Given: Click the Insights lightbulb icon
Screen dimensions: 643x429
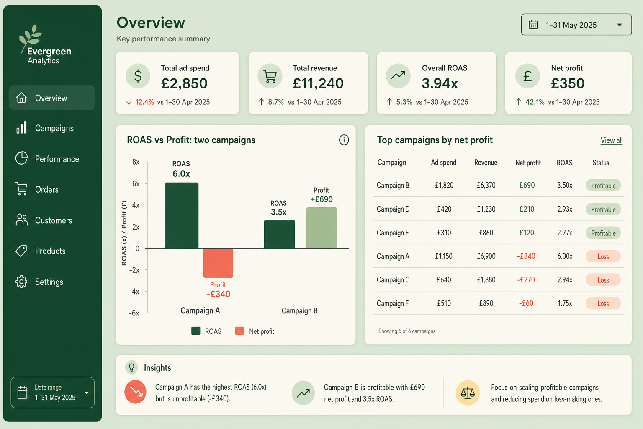Looking at the screenshot, I should 131,367.
